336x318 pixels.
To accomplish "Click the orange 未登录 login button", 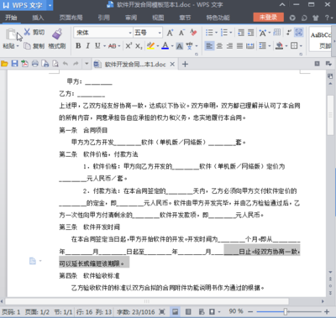I will [x=268, y=18].
